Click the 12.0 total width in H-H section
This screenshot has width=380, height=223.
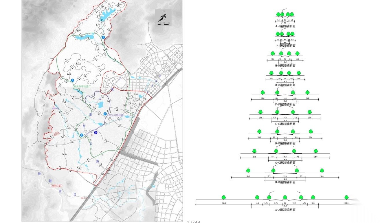(x=285, y=62)
